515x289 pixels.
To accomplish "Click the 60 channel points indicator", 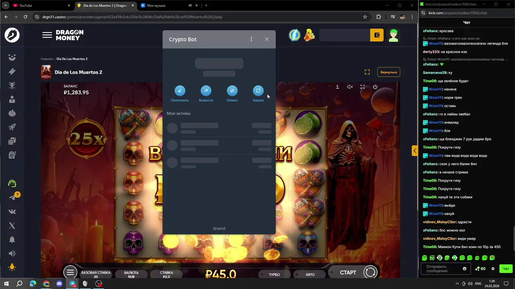I will [480, 269].
